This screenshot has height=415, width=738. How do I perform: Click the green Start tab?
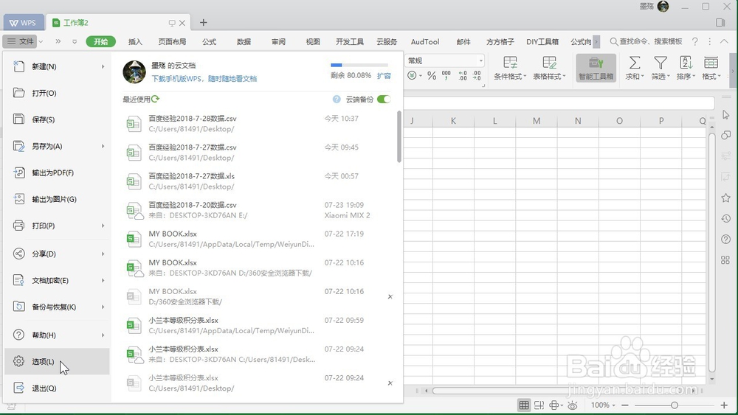100,41
